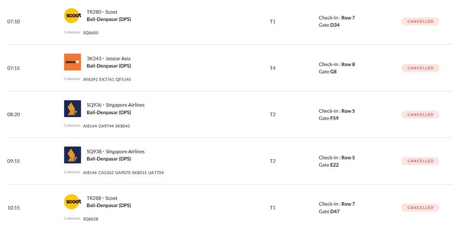453x226 pixels.
Task: Click the Scoot logo for flight TR288
Action: point(72,202)
